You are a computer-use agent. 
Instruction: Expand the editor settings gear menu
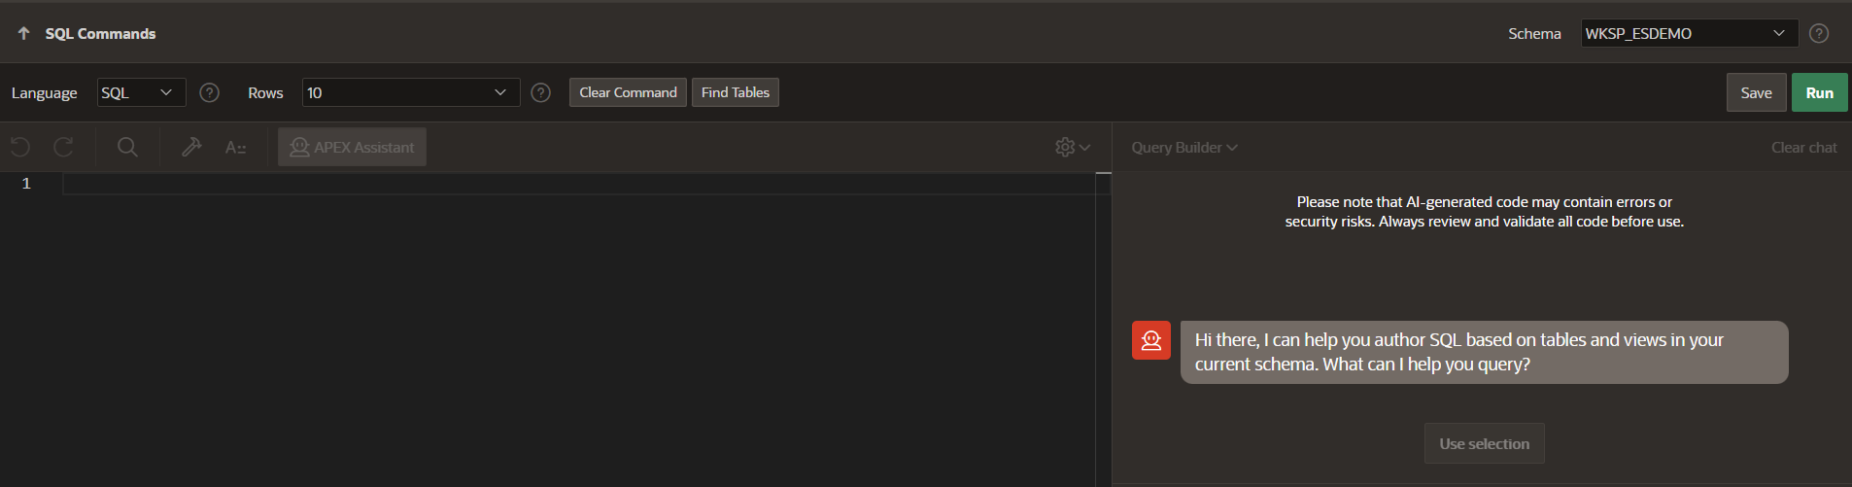pos(1072,147)
